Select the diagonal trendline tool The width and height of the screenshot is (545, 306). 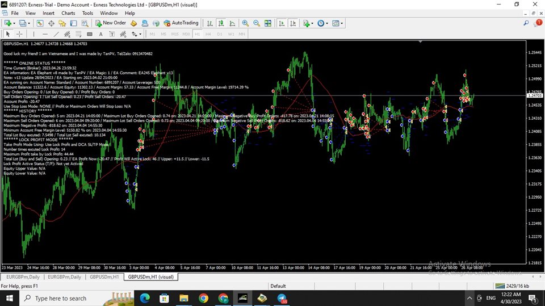pos(56,34)
